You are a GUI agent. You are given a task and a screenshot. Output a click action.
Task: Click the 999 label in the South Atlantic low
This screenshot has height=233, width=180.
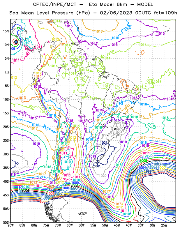click(149, 171)
